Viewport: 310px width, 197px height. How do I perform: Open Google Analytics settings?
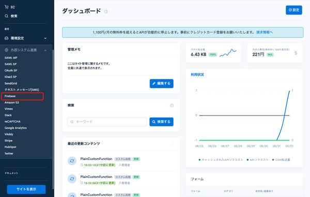tap(16, 128)
